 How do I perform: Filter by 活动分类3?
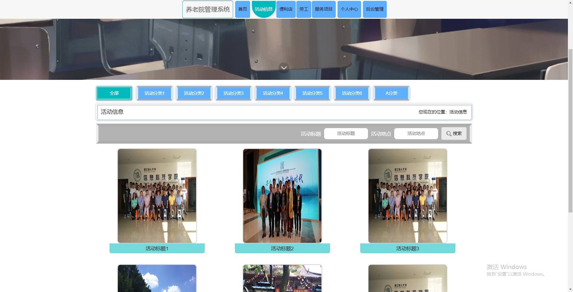point(233,93)
